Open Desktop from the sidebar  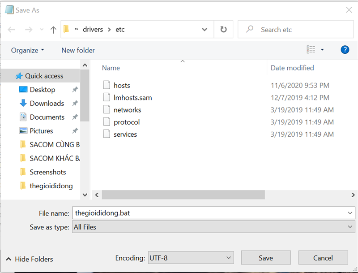pyautogui.click(x=42, y=89)
